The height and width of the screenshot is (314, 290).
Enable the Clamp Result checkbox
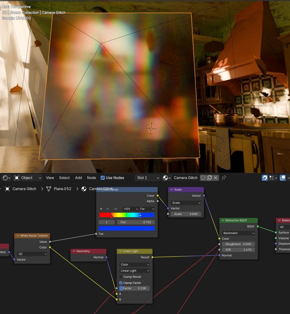click(121, 277)
